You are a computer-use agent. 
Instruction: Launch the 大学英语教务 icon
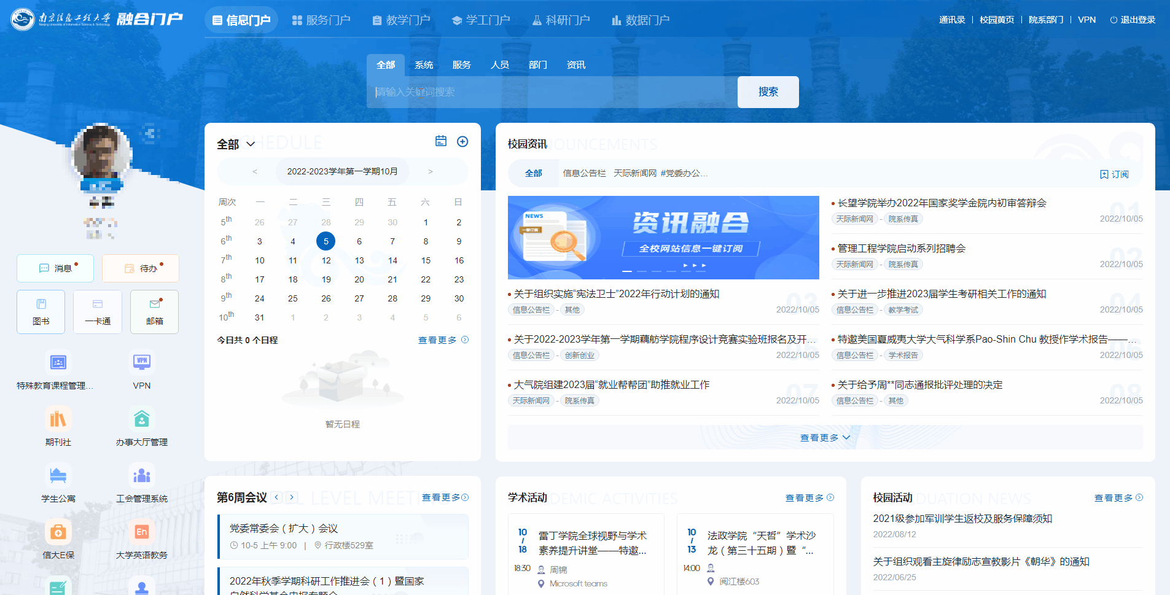coord(142,532)
